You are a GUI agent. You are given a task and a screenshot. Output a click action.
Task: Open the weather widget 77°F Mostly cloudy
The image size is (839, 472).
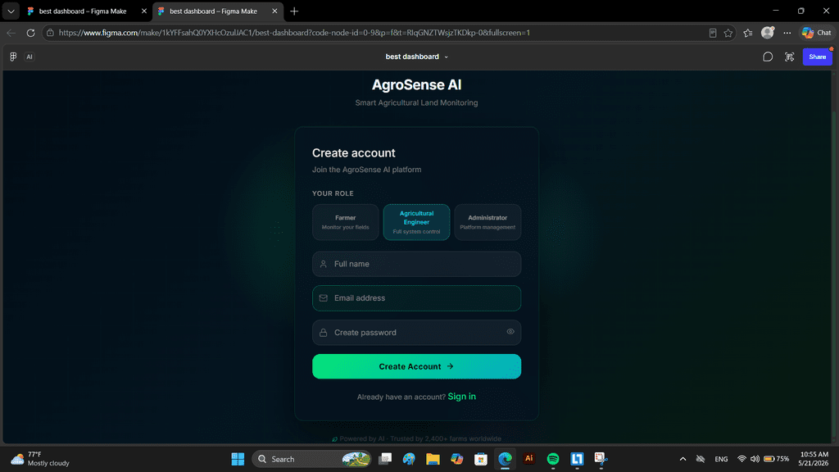(41, 459)
